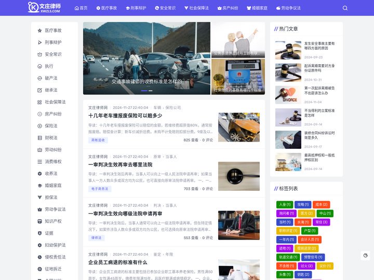Click icon beside sidebar 妇幼保护法
The width and height of the screenshot is (374, 280).
point(39,245)
